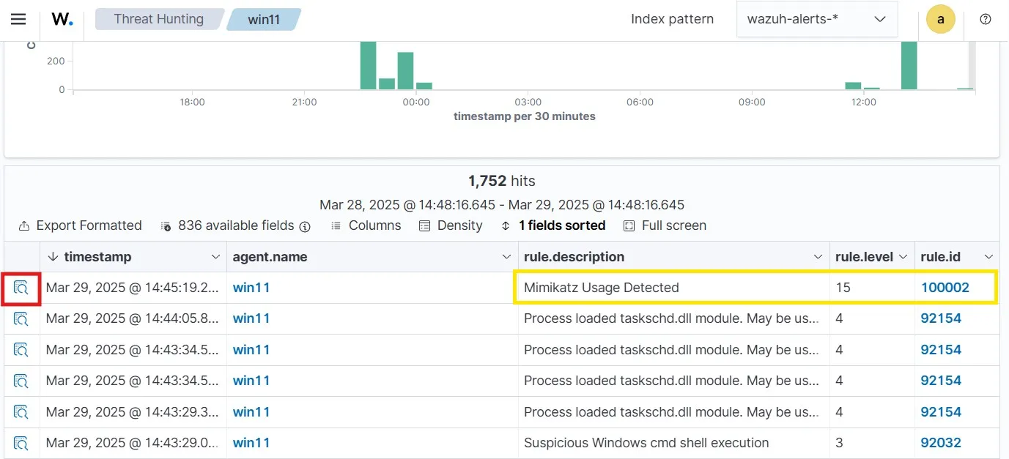Open the Columns selector
This screenshot has width=1009, height=459.
[366, 225]
